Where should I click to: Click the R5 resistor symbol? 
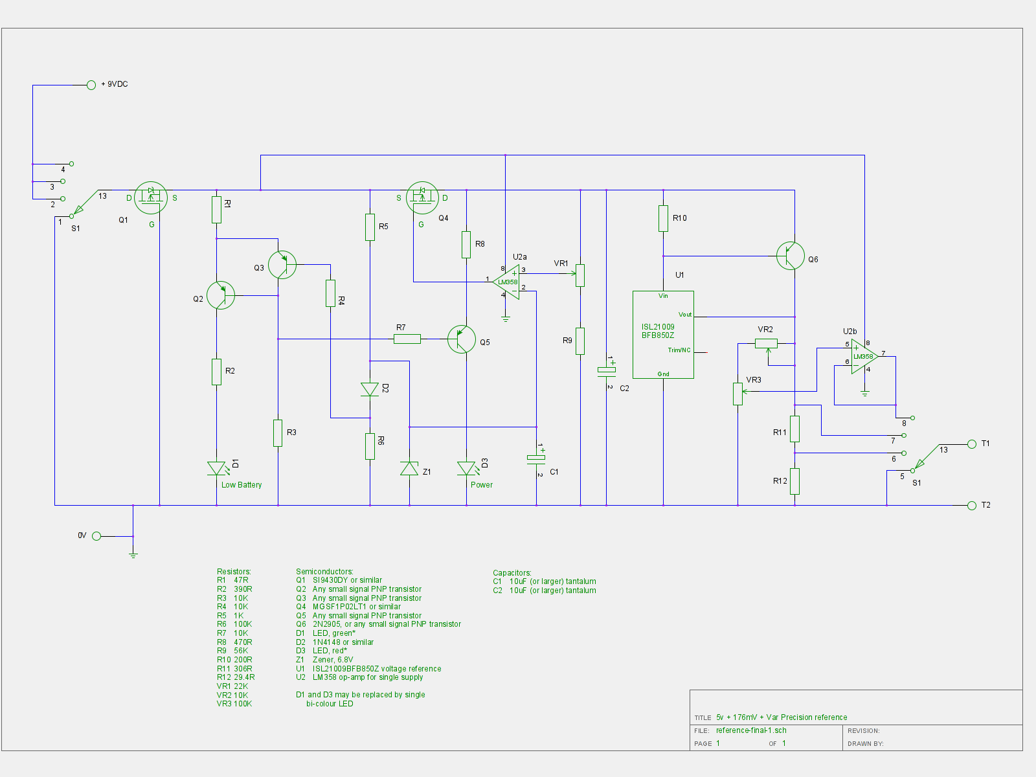tap(370, 227)
